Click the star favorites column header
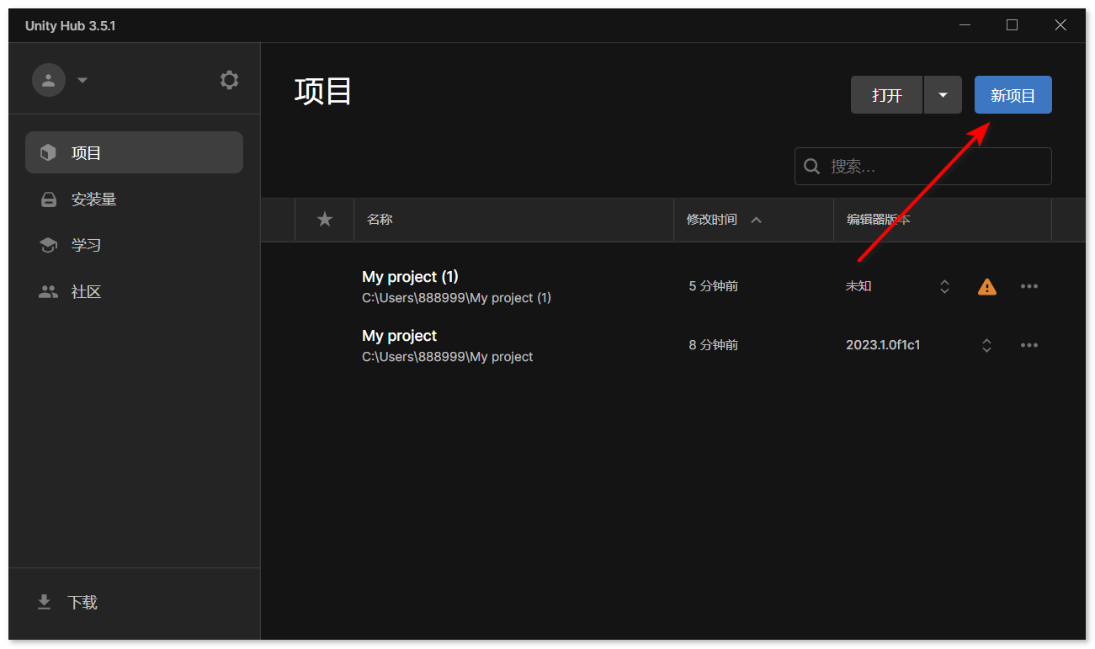The image size is (1095, 649). click(x=325, y=220)
